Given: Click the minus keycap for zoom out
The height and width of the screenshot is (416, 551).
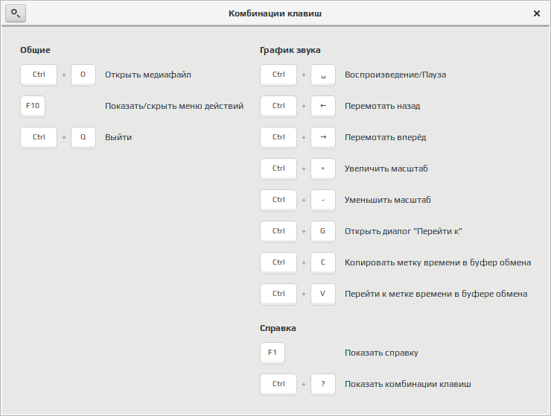Looking at the screenshot, I should [x=323, y=200].
